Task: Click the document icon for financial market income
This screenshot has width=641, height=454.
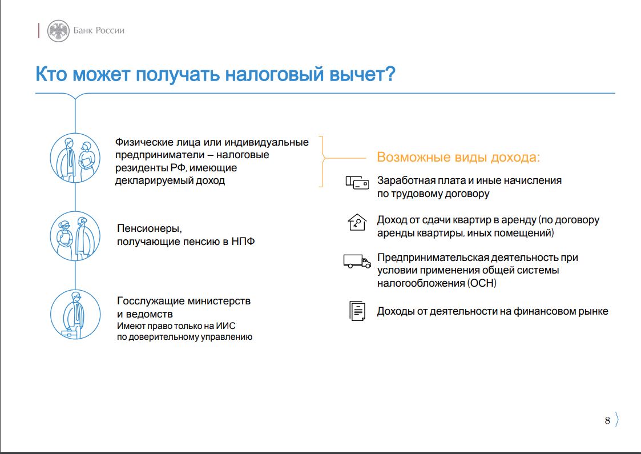Action: click(x=357, y=311)
